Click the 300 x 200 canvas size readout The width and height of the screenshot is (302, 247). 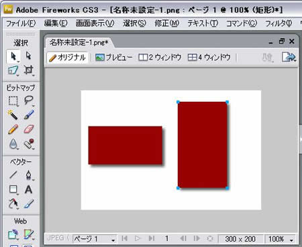(240, 239)
